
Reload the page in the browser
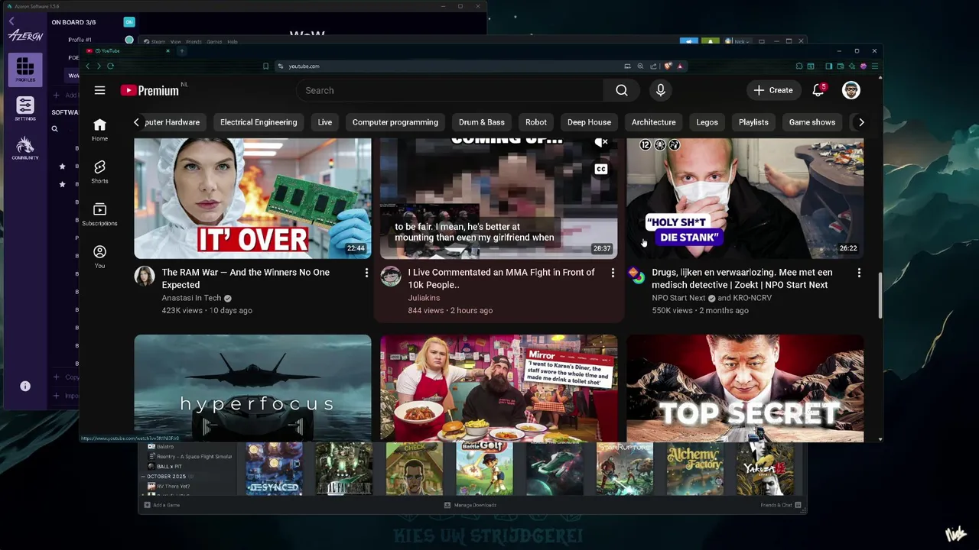tap(110, 66)
